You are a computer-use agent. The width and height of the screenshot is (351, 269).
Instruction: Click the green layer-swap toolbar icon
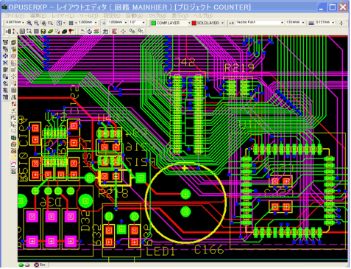[96, 32]
